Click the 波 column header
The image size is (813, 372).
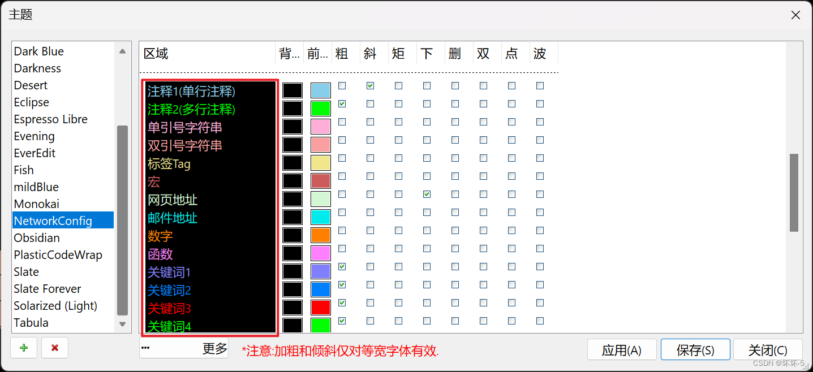[x=544, y=54]
